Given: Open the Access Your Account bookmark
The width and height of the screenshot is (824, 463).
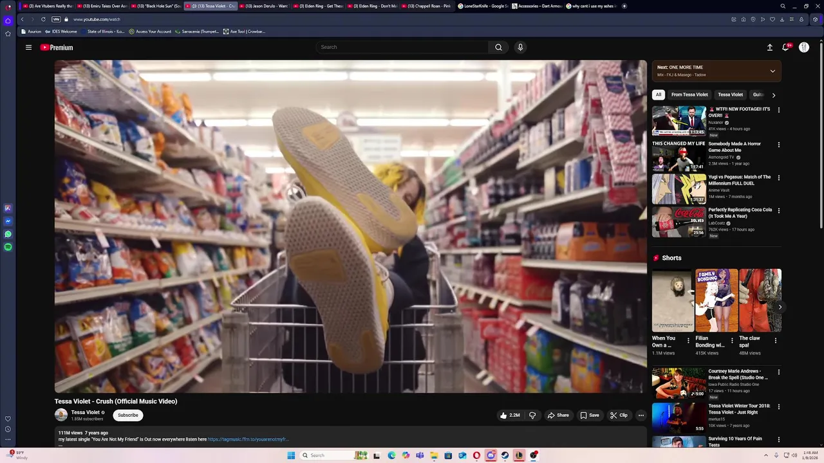Looking at the screenshot, I should 150,32.
